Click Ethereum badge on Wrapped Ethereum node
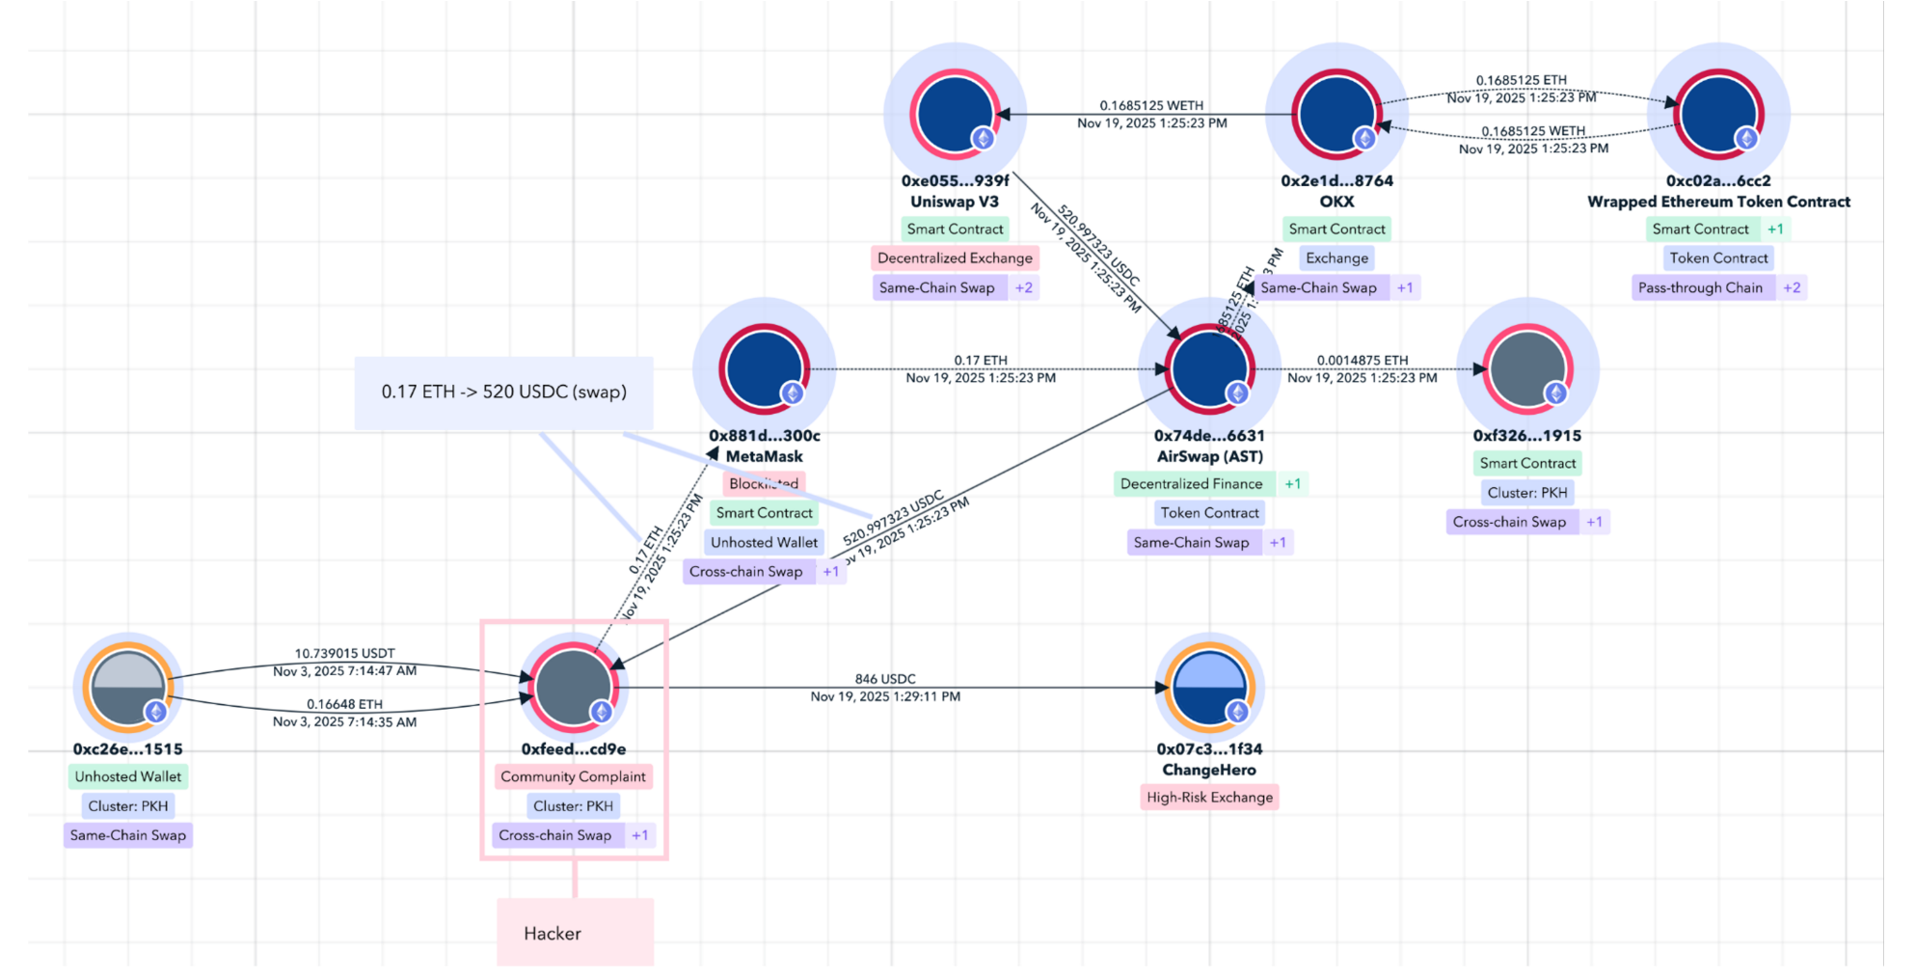 [1746, 139]
